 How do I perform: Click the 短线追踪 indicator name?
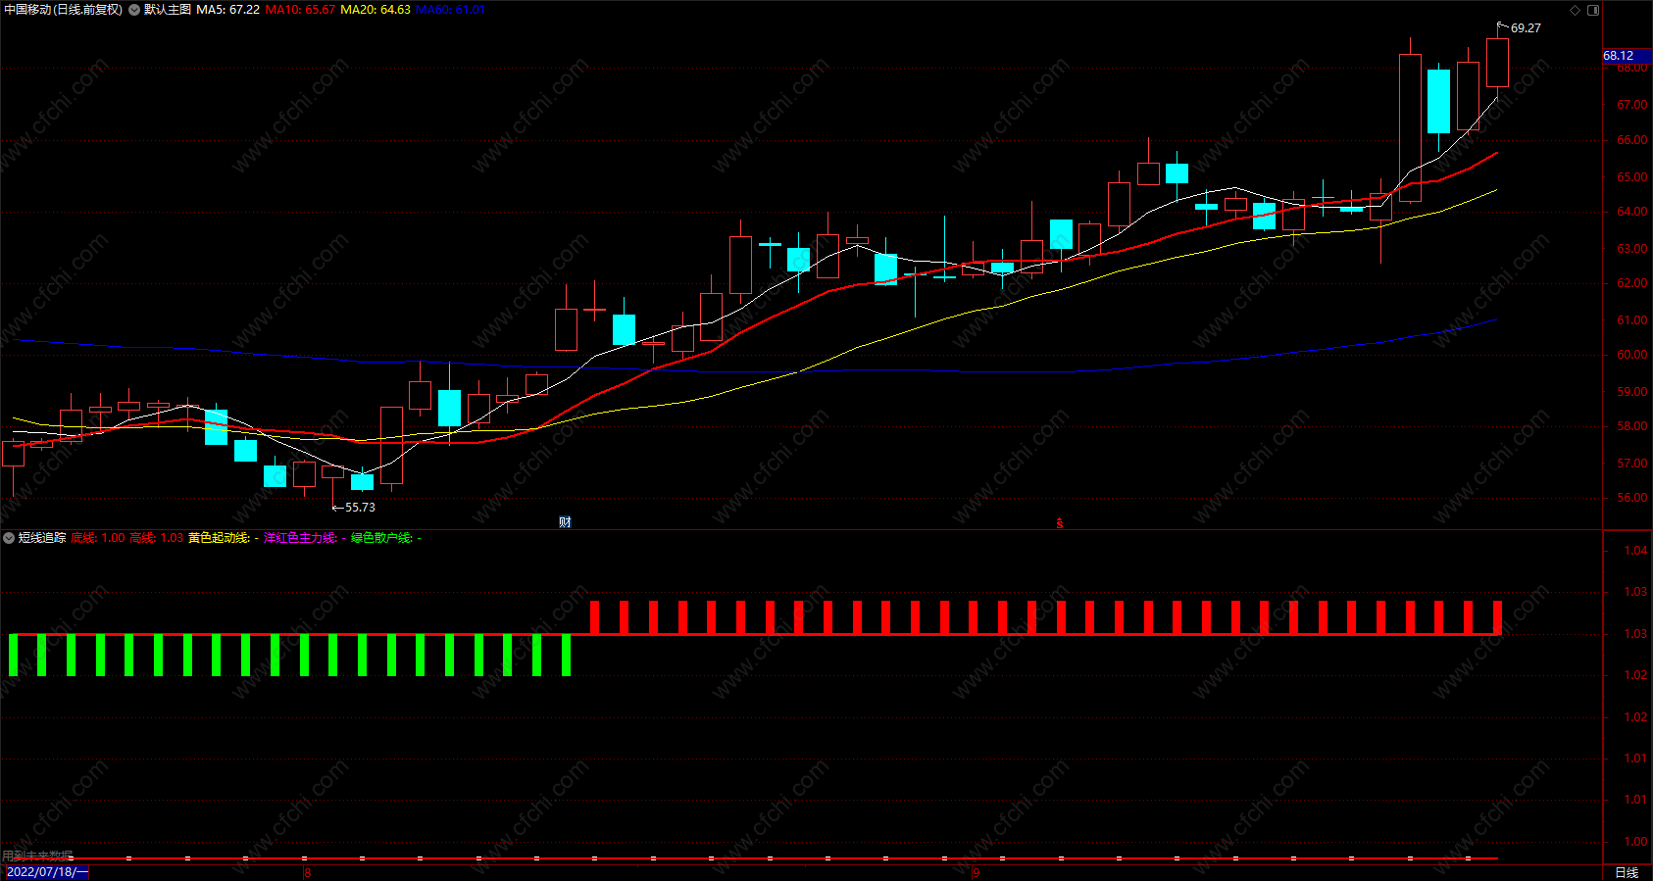click(42, 538)
